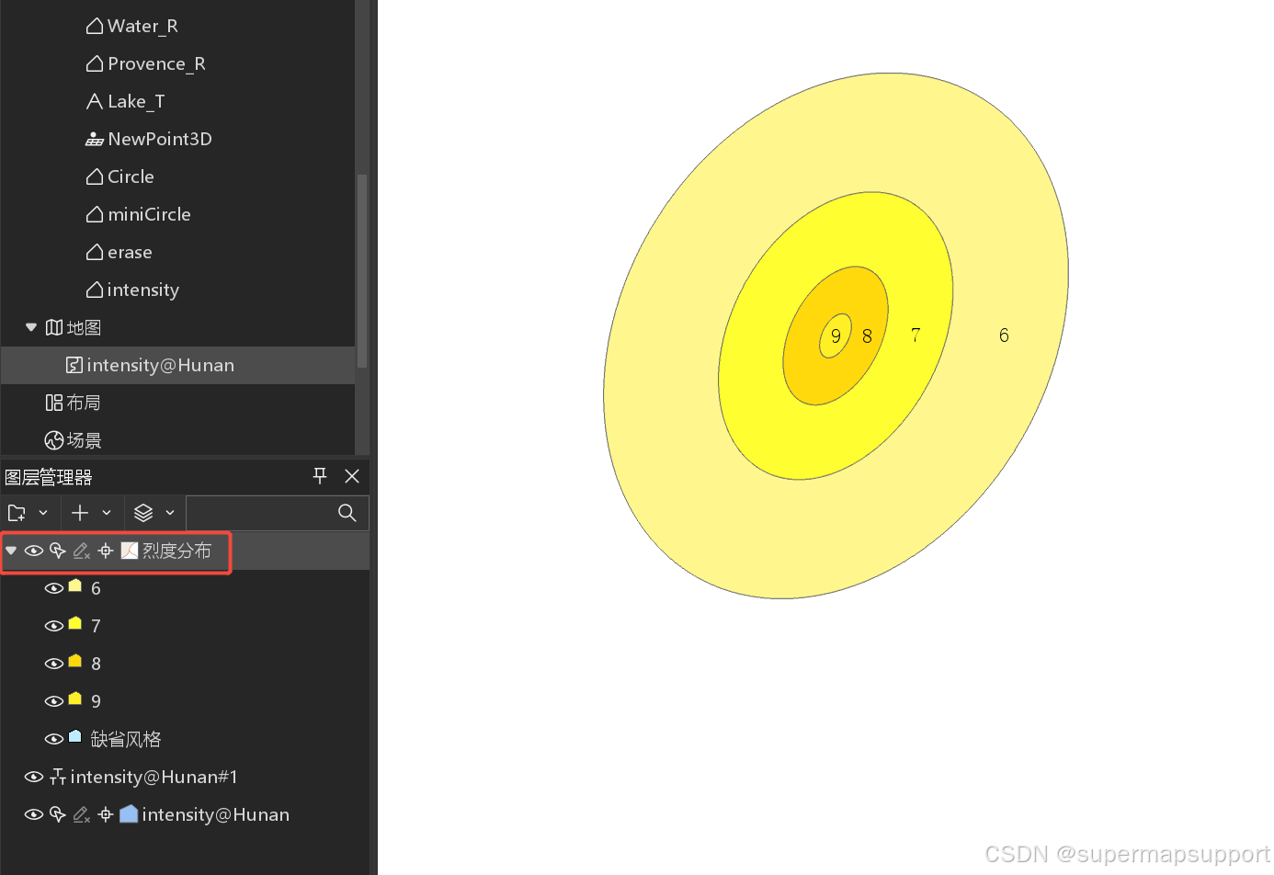Click the orange intensity 8 zone label
Screen dimensions: 1274x875
point(867,336)
